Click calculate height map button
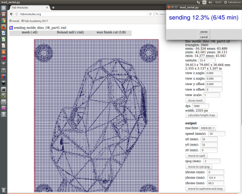Screen dimensions: 242x194 (201, 115)
